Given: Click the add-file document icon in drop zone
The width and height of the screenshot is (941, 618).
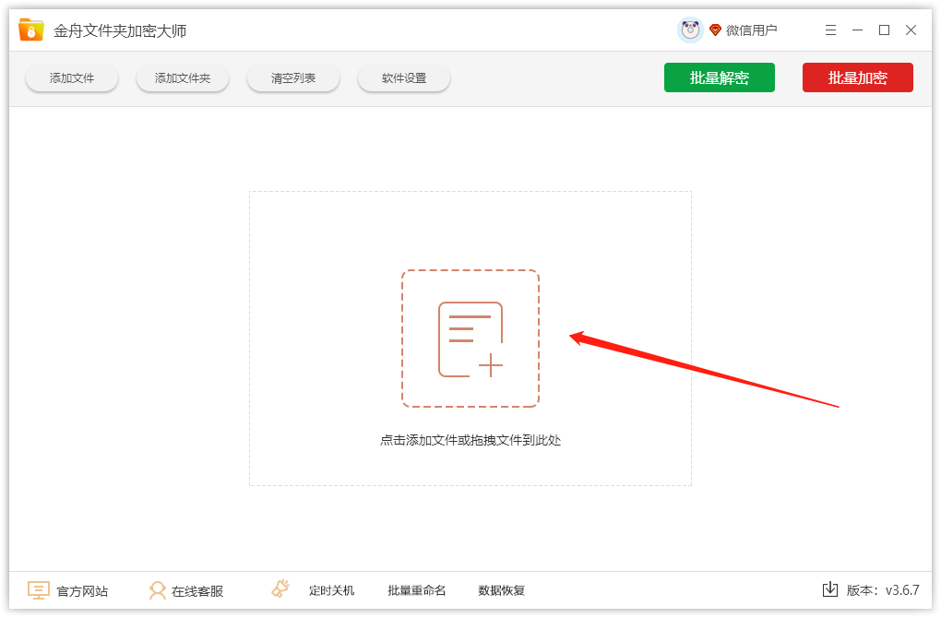Looking at the screenshot, I should click(x=470, y=338).
